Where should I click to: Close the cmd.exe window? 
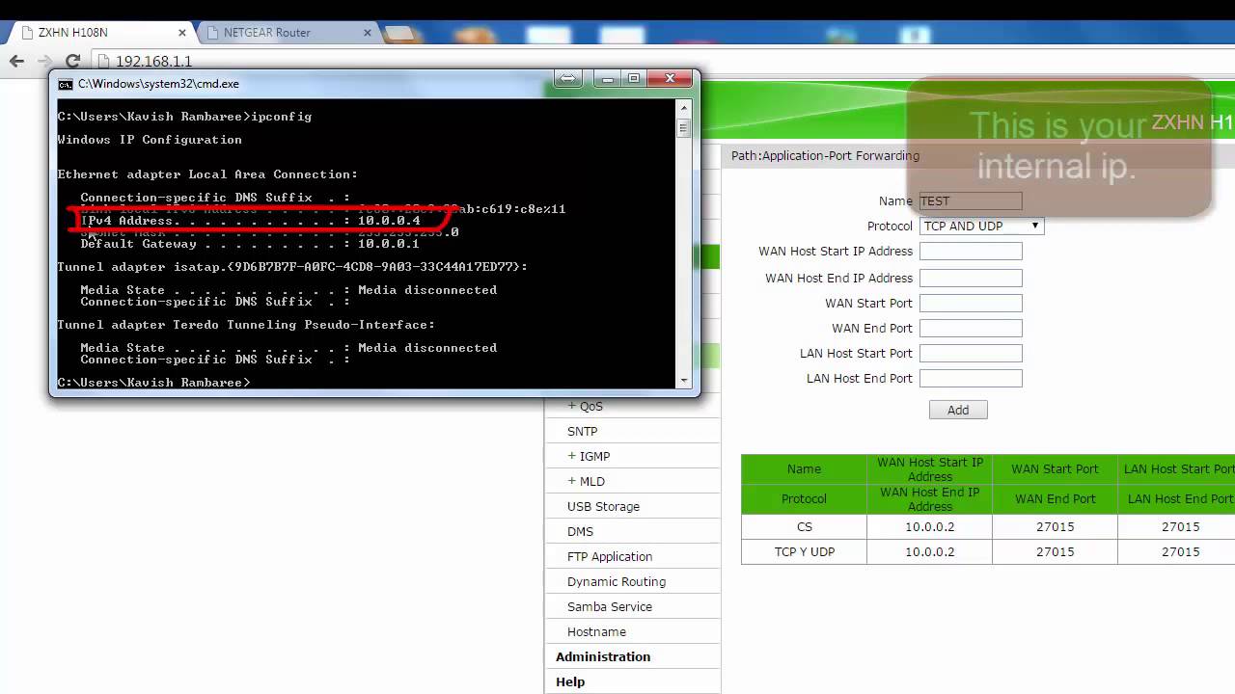tap(671, 79)
